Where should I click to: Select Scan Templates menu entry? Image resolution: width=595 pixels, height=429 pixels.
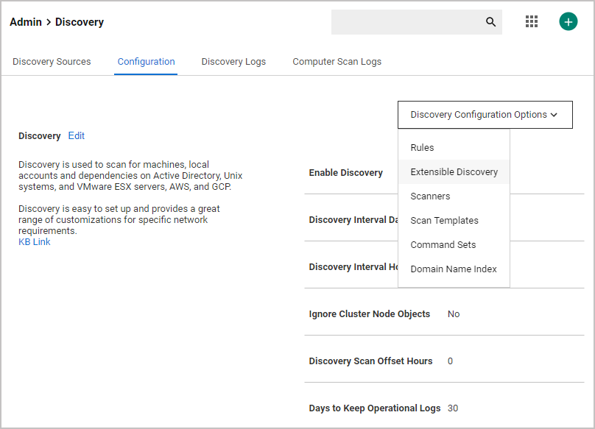[x=444, y=221]
